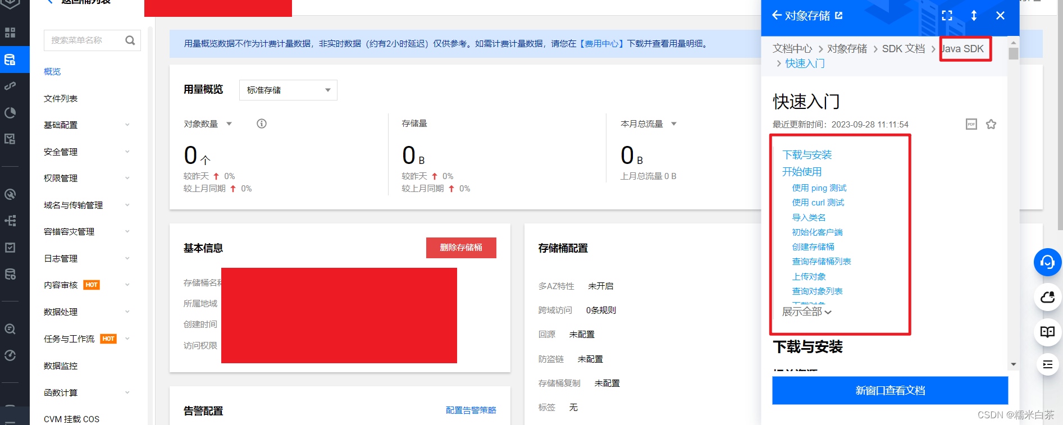The image size is (1063, 425).
Task: Expand the 安全管理 sidebar section
Action: click(86, 152)
